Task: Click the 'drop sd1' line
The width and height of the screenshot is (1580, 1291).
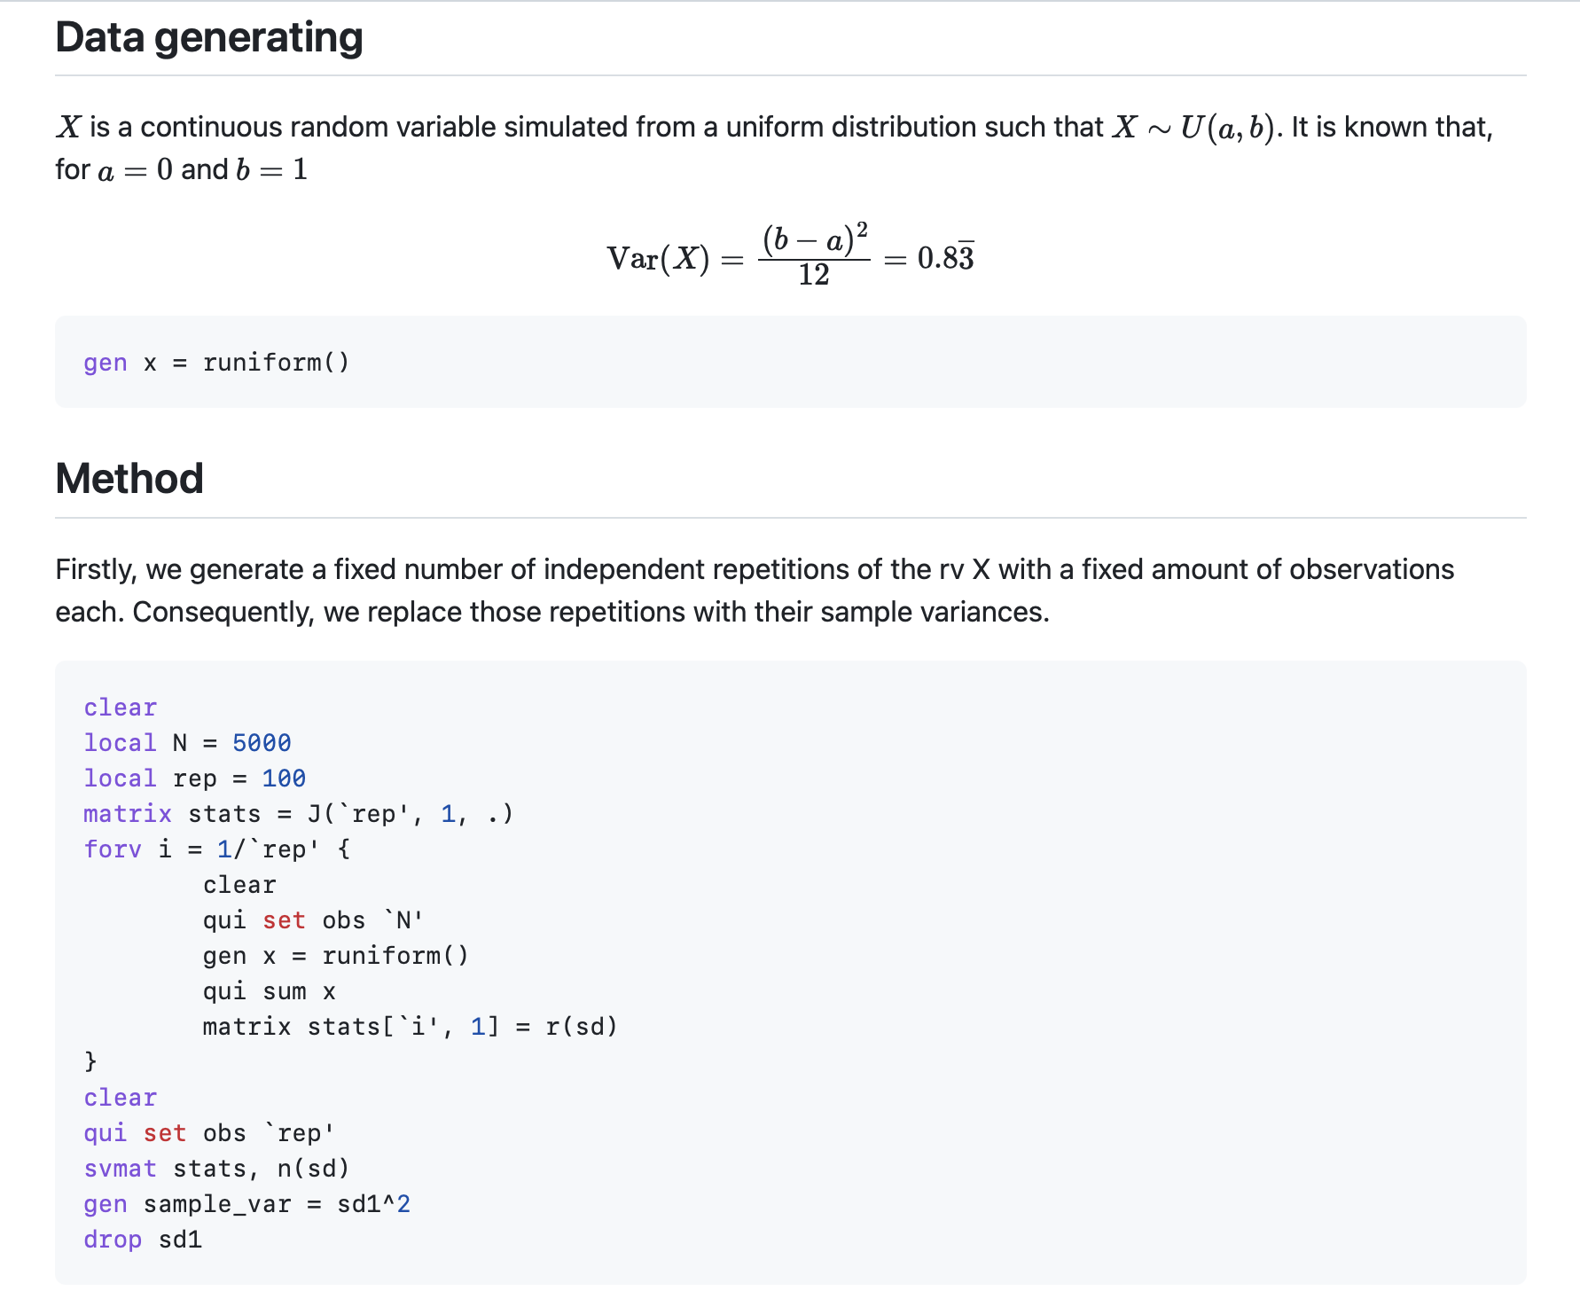Action: 143,1240
